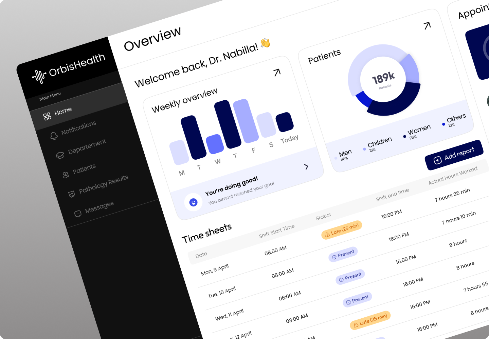This screenshot has height=339, width=489.
Task: Select the Thursday bar in weekly chart
Action: 228,124
